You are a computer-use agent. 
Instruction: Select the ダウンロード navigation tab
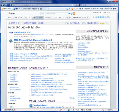[x=38, y=18]
